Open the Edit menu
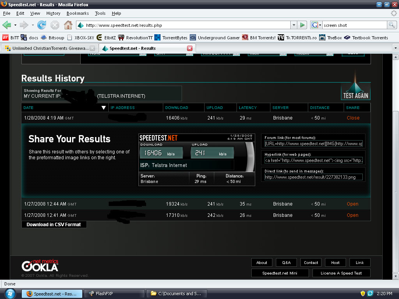This screenshot has width=399, height=299. [x=20, y=13]
